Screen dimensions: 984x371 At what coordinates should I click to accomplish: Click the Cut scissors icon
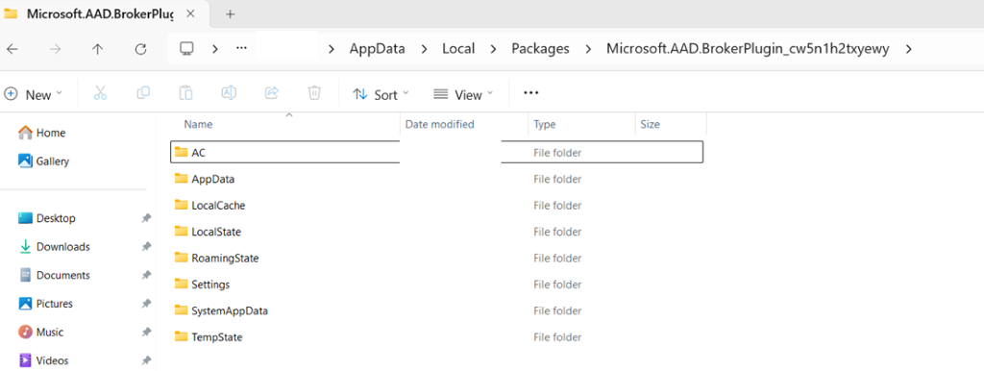(x=100, y=93)
